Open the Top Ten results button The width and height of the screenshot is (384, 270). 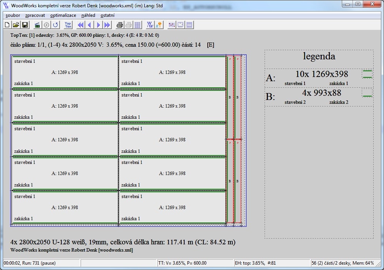pyautogui.click(x=68, y=25)
